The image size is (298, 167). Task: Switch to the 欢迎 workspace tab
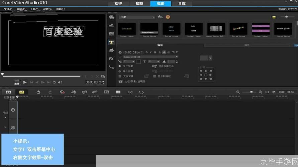tap(118, 4)
